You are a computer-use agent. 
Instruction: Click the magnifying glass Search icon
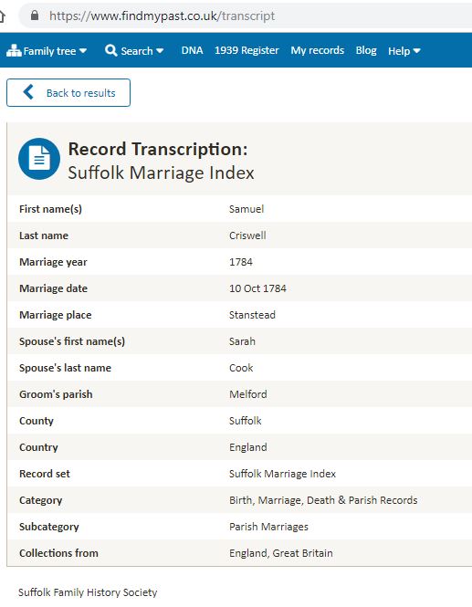111,50
